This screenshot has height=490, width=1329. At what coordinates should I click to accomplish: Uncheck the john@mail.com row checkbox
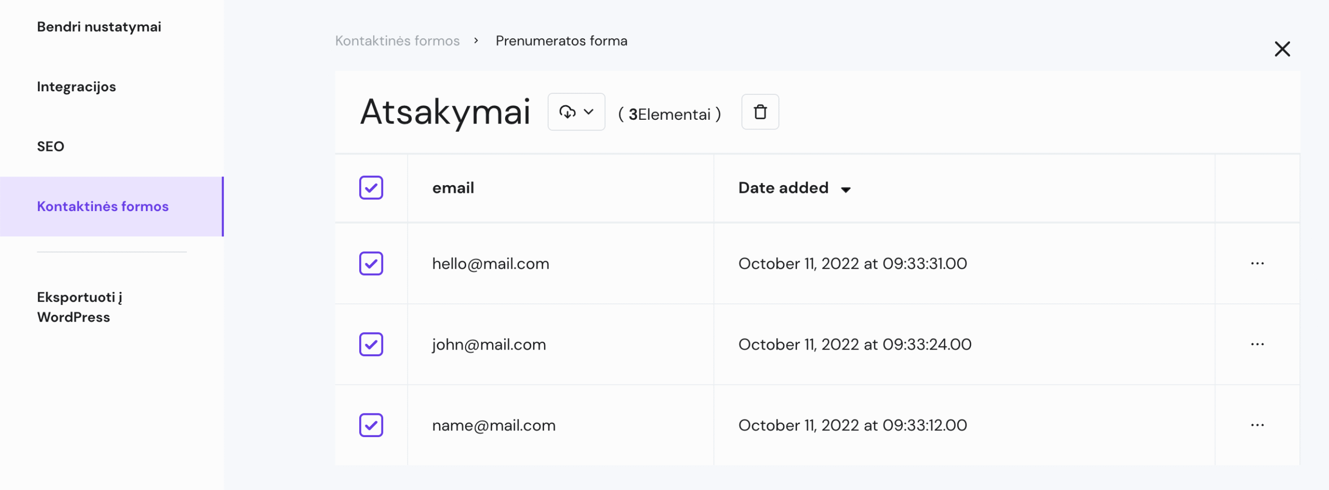point(371,344)
